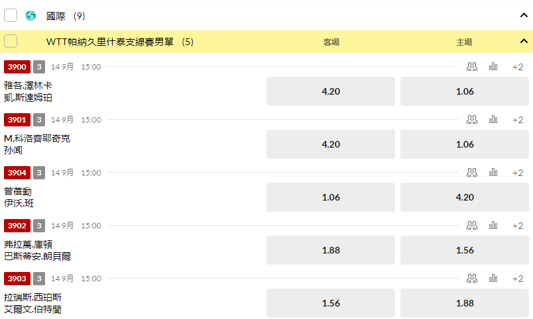The height and width of the screenshot is (319, 533).
Task: Bet on 曾蓓勳 at 1.06 odds
Action: [330, 197]
